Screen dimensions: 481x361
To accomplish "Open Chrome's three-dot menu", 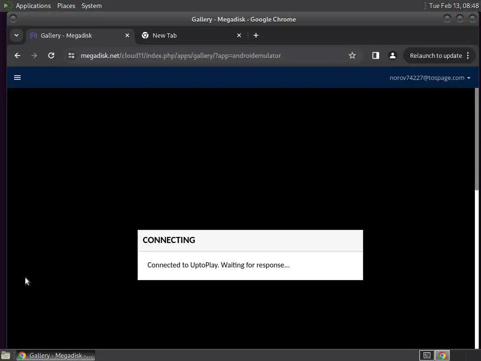I will click(x=468, y=55).
